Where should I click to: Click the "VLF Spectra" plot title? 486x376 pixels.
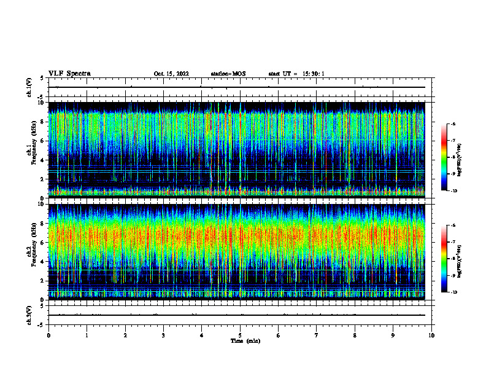tap(69, 74)
